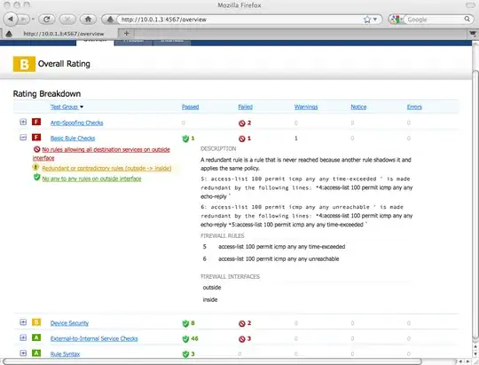Click the green A badge beside Rule Syntax
Screen dimensions: 479x365
pyautogui.click(x=36, y=353)
